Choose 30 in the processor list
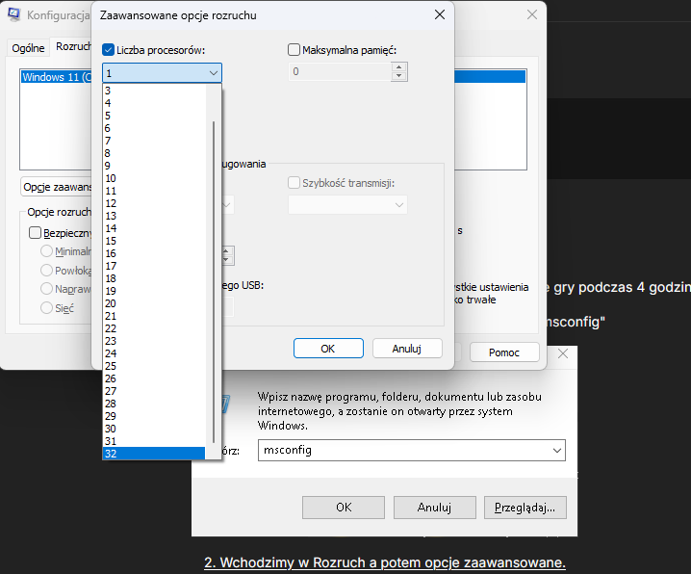 pos(154,429)
